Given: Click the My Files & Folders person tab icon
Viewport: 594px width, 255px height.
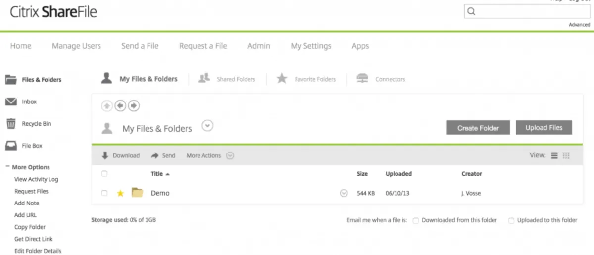Looking at the screenshot, I should coord(106,78).
